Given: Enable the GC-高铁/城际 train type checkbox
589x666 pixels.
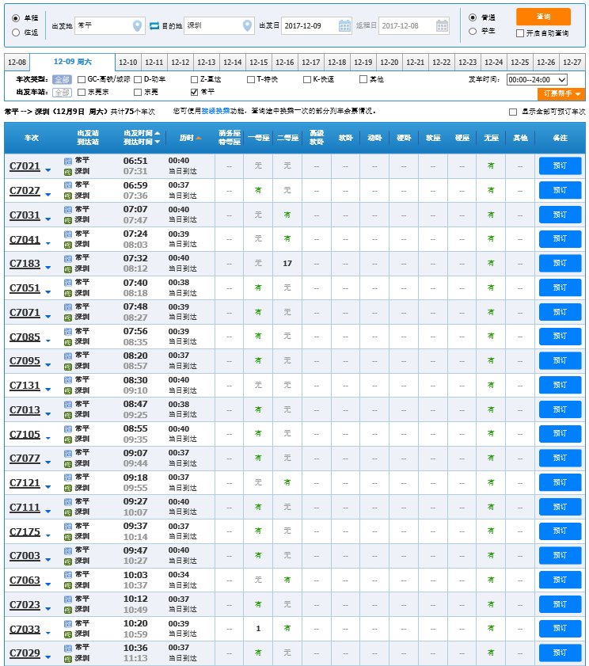Looking at the screenshot, I should click(x=82, y=79).
